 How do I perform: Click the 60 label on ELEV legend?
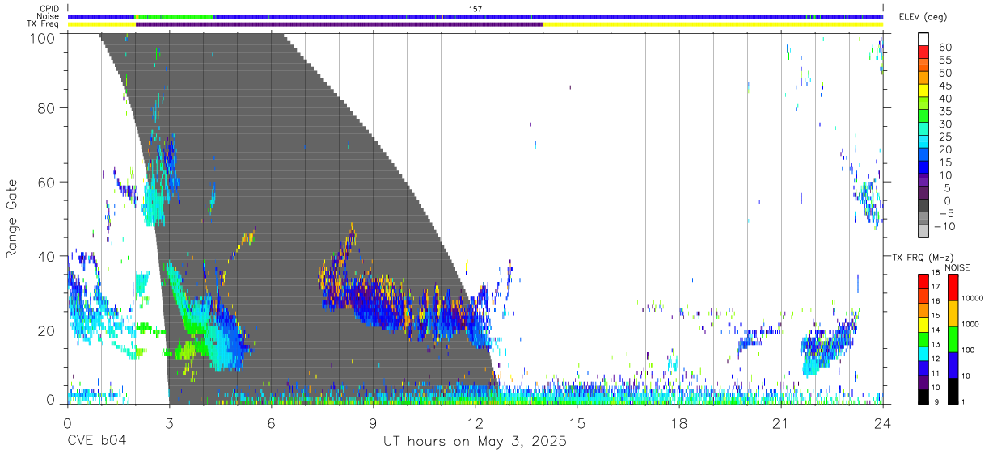click(x=944, y=47)
